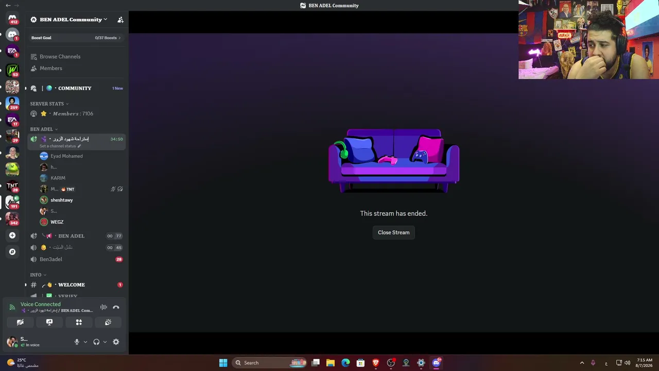659x371 pixels.
Task: Open microphone input options arrow
Action: [85, 342]
